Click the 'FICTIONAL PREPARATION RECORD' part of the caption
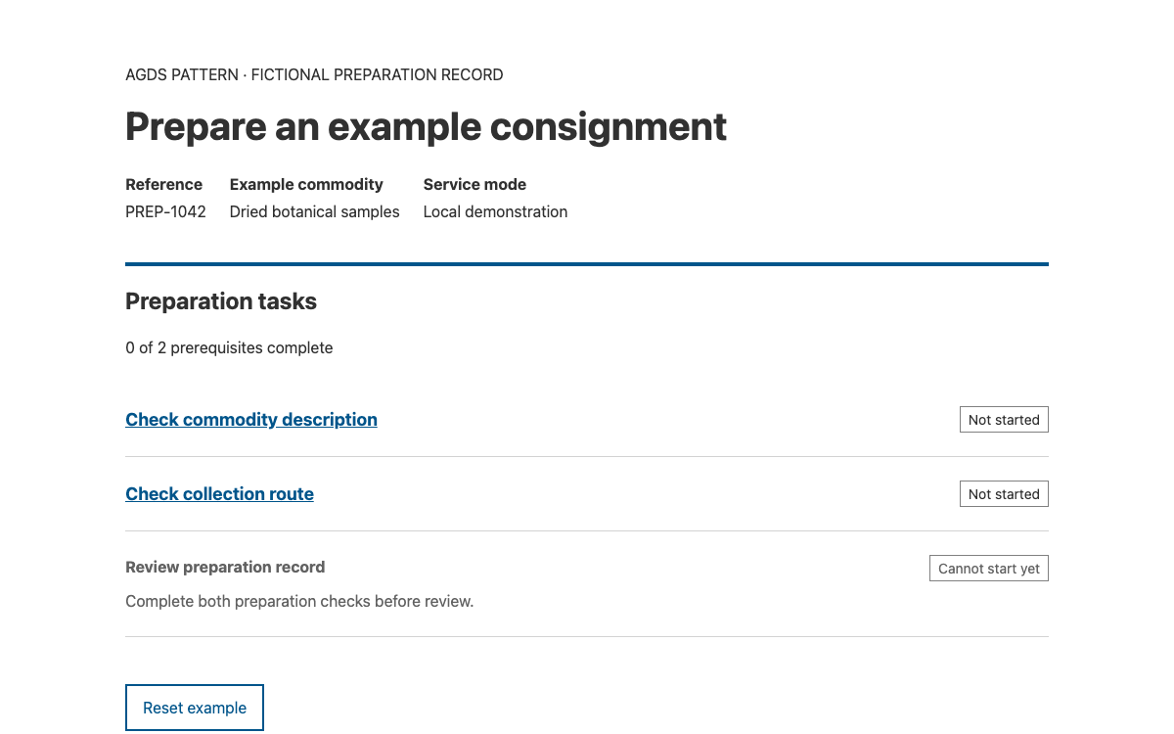This screenshot has height=734, width=1174. click(378, 74)
